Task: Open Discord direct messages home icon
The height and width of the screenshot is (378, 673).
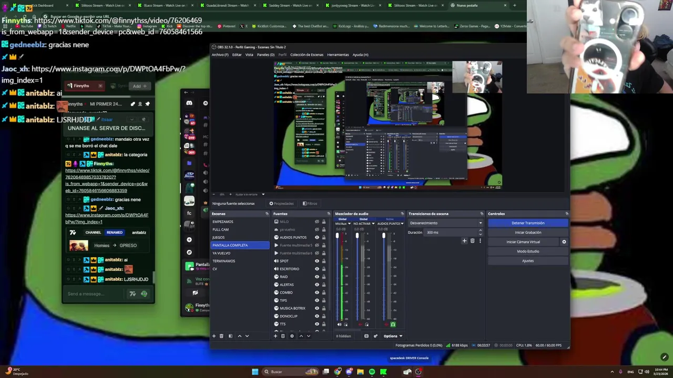Action: click(x=189, y=103)
